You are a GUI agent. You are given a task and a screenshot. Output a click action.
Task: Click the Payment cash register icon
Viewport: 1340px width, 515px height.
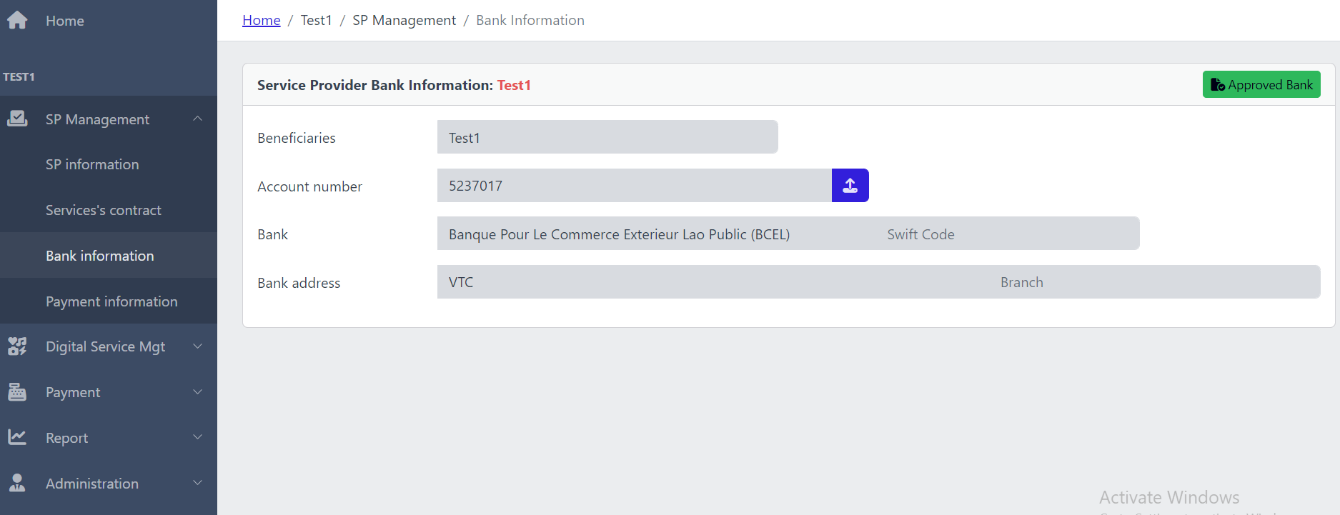pyautogui.click(x=17, y=392)
